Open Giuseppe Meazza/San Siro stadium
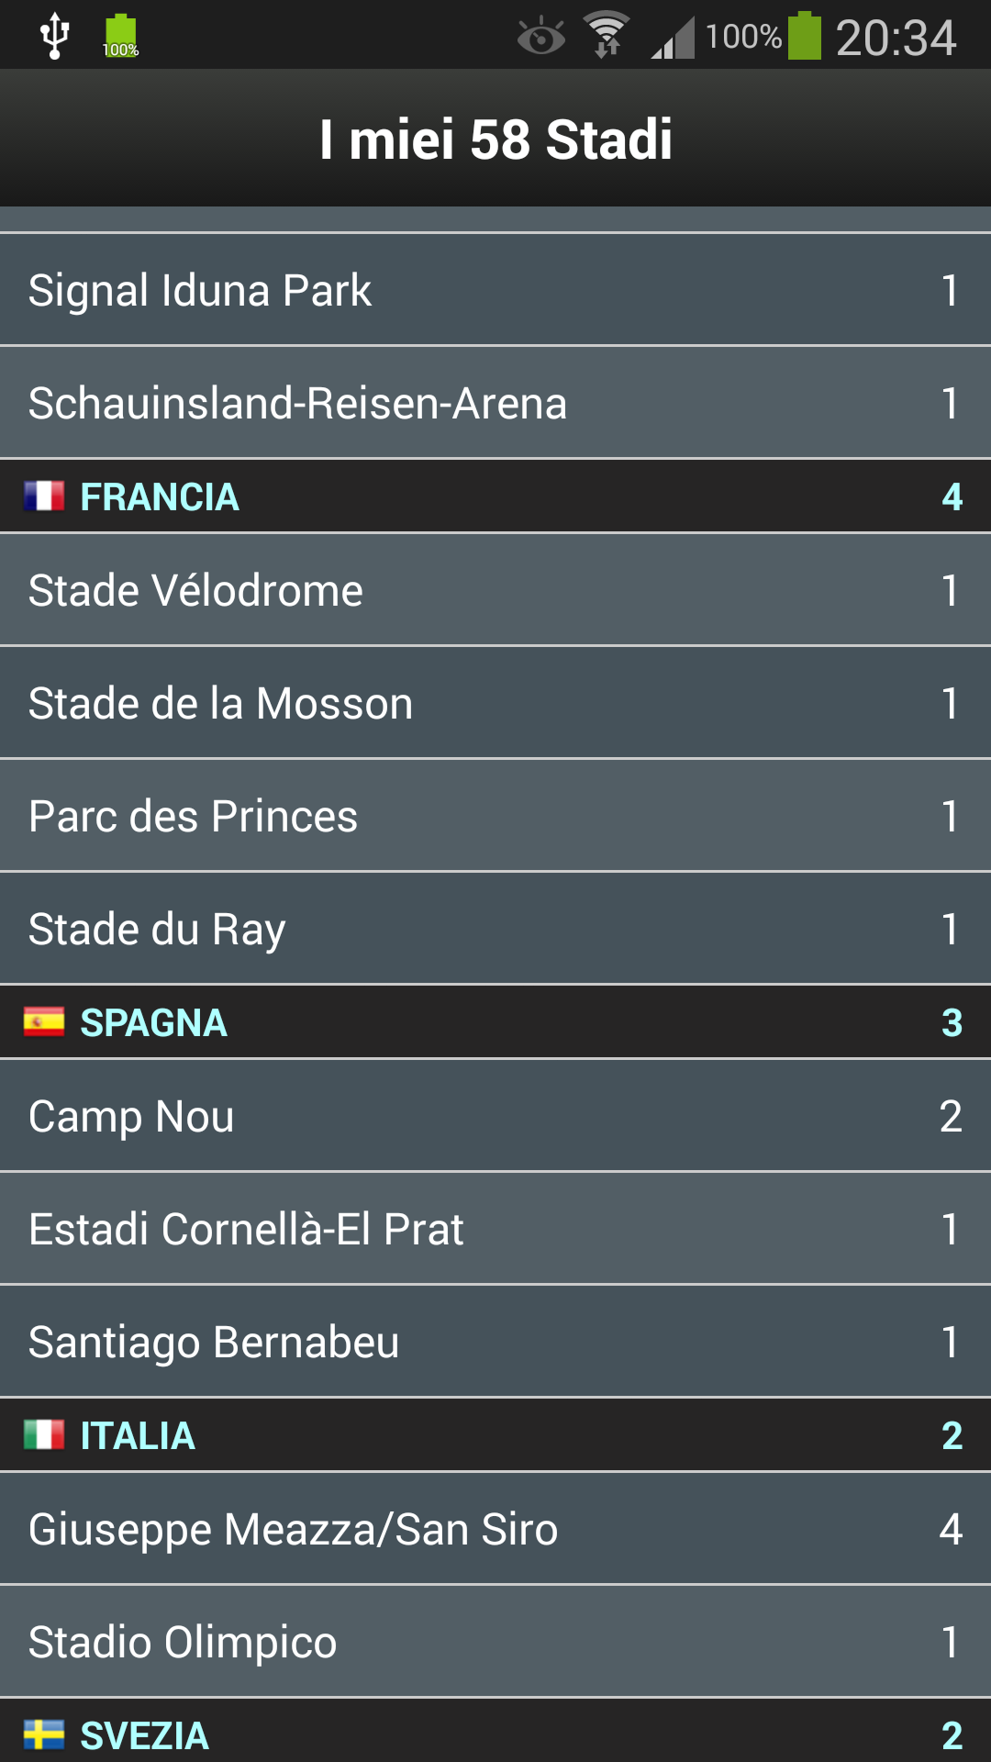The width and height of the screenshot is (991, 1762). (495, 1529)
